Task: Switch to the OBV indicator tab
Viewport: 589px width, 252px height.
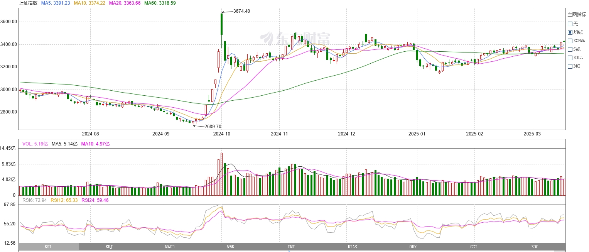Action: click(x=413, y=247)
